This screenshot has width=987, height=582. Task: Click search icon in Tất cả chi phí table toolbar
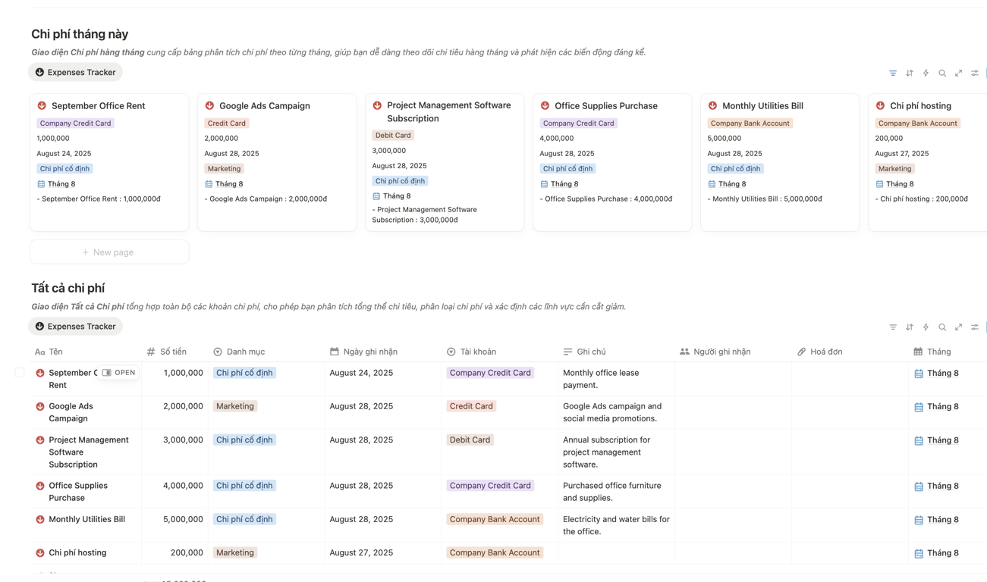point(942,327)
